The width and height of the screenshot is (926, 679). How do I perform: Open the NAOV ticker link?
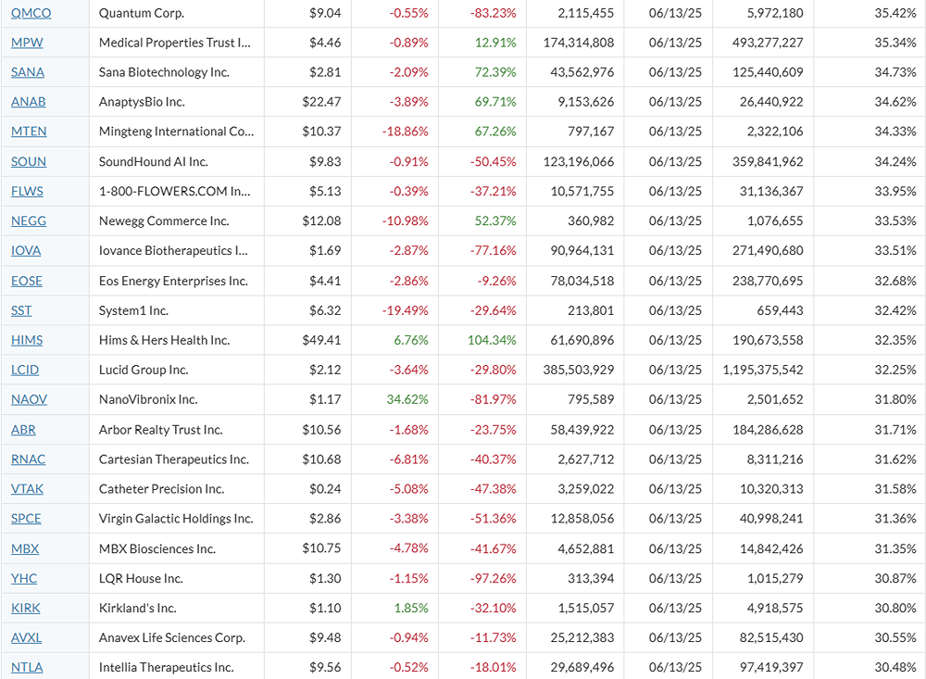[29, 399]
